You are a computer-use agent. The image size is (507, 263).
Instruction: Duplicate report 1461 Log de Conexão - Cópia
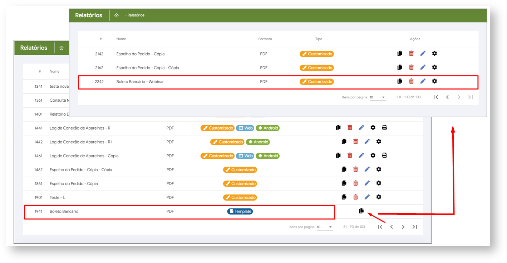(338, 156)
